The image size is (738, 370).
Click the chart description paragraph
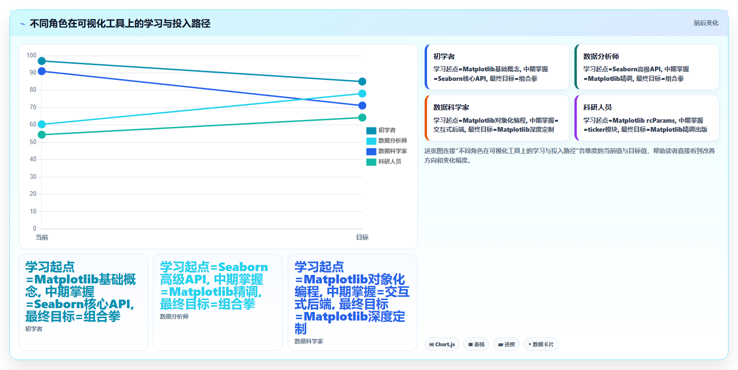click(570, 156)
